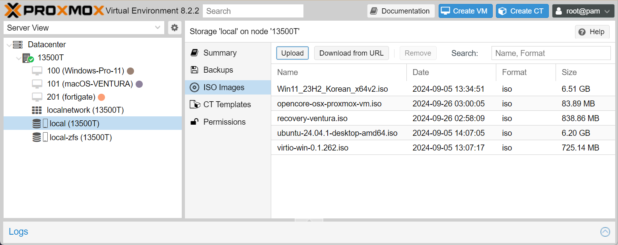Click the CT Templates cube icon
Screen dimensions: 618x245
[195, 104]
